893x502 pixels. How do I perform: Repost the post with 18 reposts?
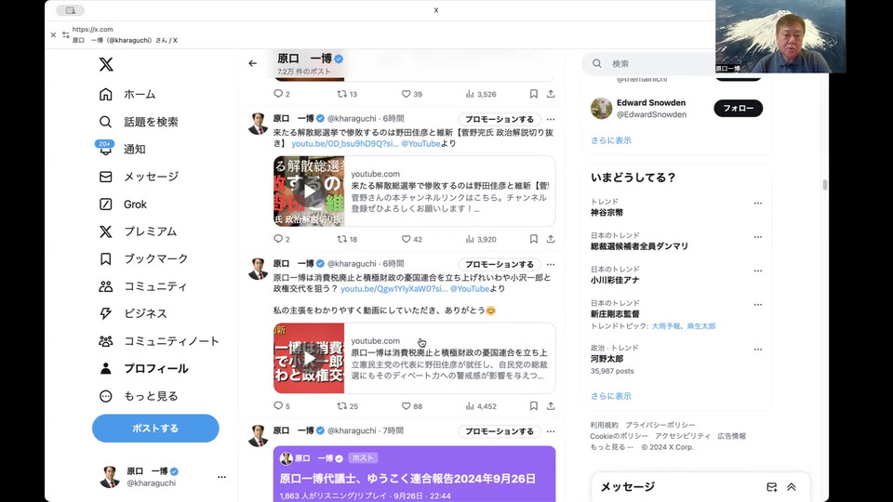point(347,240)
